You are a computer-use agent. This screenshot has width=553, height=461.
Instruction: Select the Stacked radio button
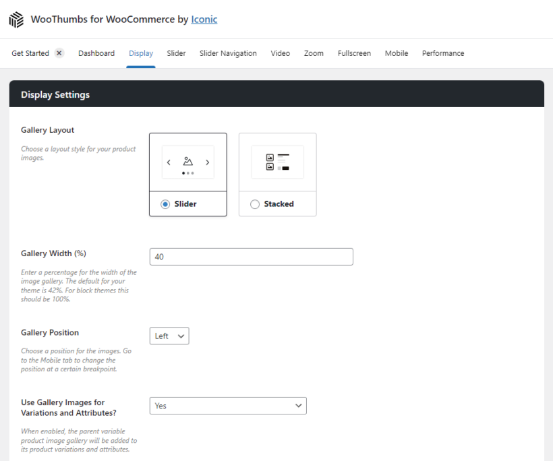(255, 204)
